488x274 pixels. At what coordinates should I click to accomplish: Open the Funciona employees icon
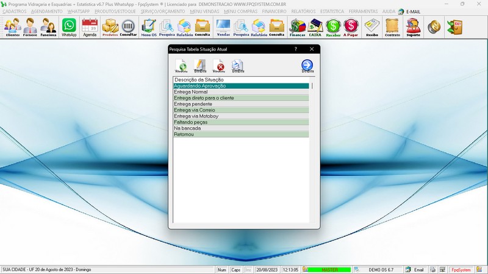pyautogui.click(x=48, y=27)
